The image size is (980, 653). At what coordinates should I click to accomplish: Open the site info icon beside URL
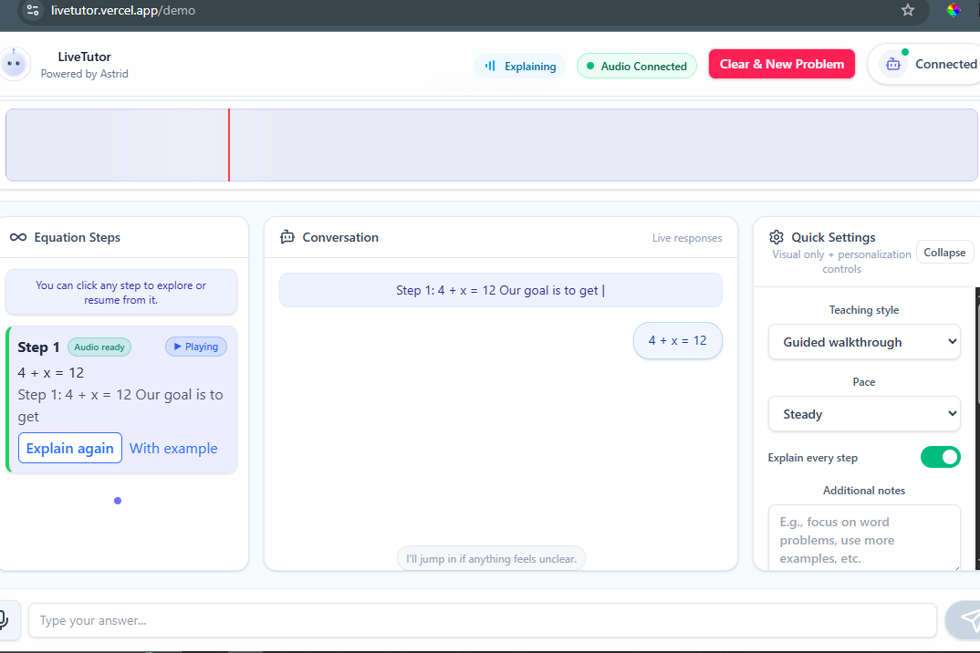33,10
